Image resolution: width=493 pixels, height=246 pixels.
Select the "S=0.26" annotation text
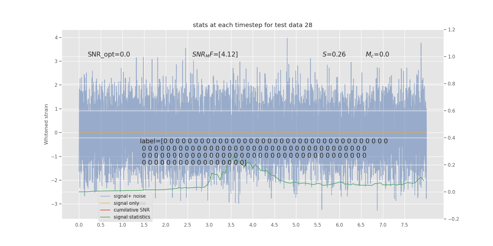click(x=334, y=54)
